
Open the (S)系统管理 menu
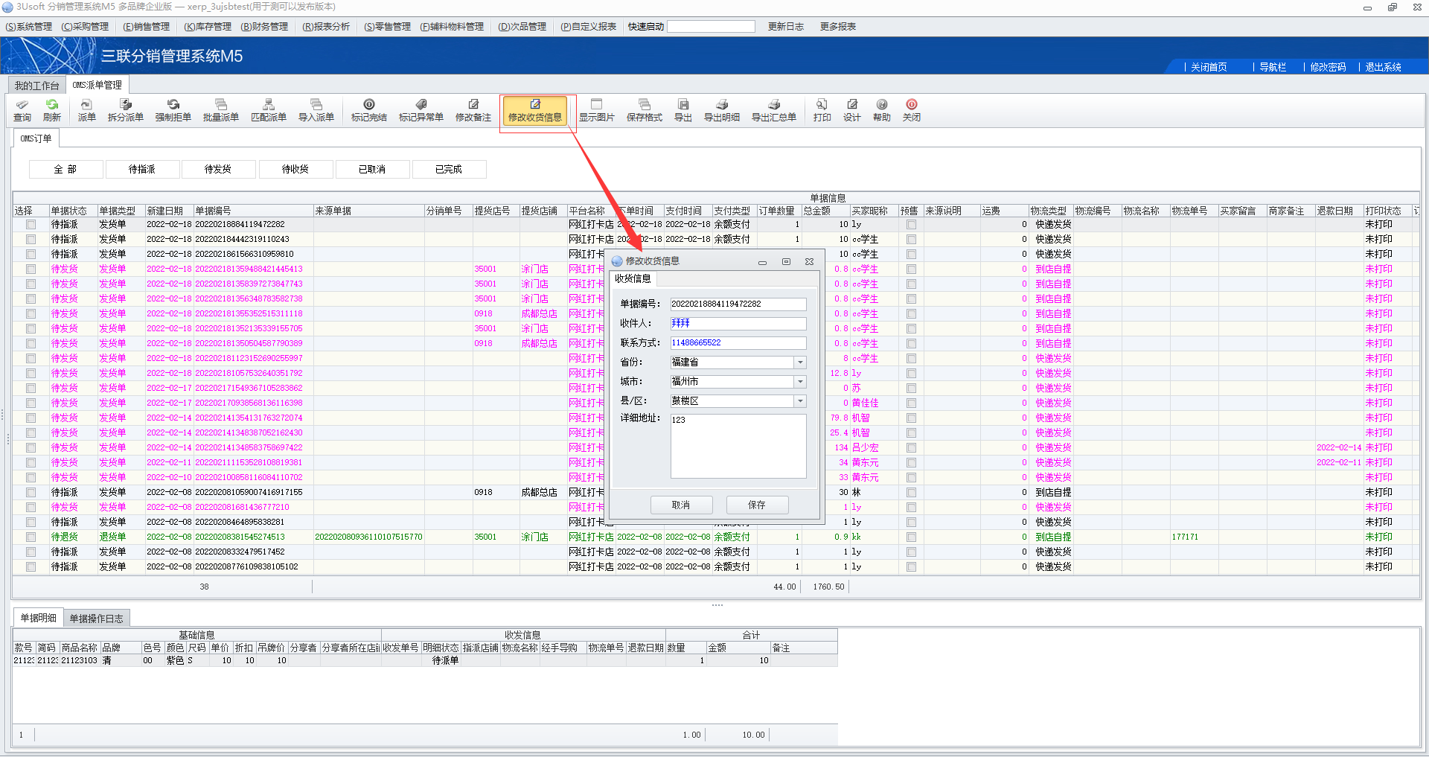click(x=29, y=27)
